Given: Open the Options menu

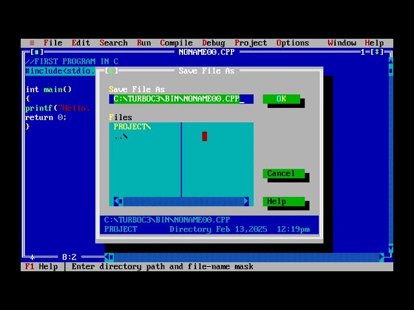Looking at the screenshot, I should pyautogui.click(x=292, y=43).
